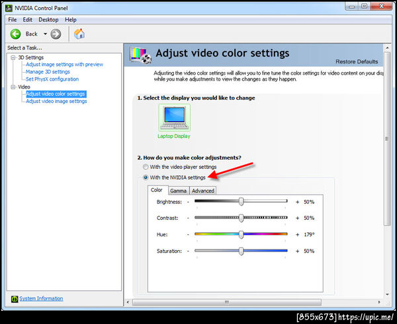Open the Help menu
Image resolution: width=397 pixels, height=324 pixels.
click(71, 20)
